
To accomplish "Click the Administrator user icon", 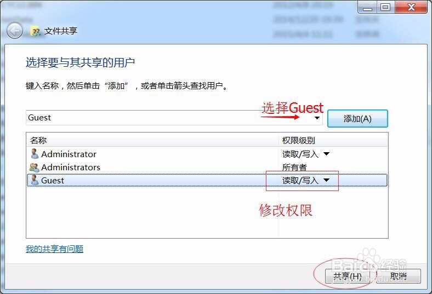I will tap(35, 154).
